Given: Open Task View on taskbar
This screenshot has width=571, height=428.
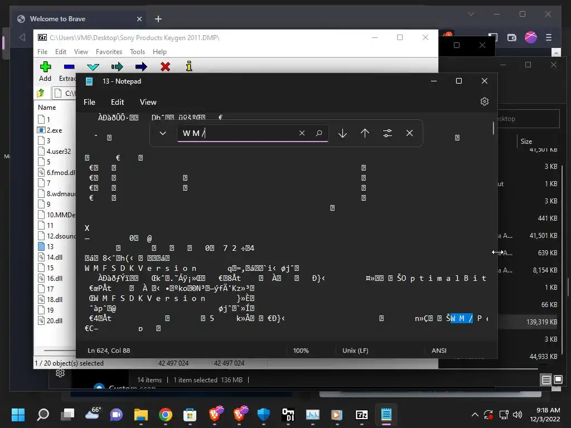Looking at the screenshot, I should 67,415.
